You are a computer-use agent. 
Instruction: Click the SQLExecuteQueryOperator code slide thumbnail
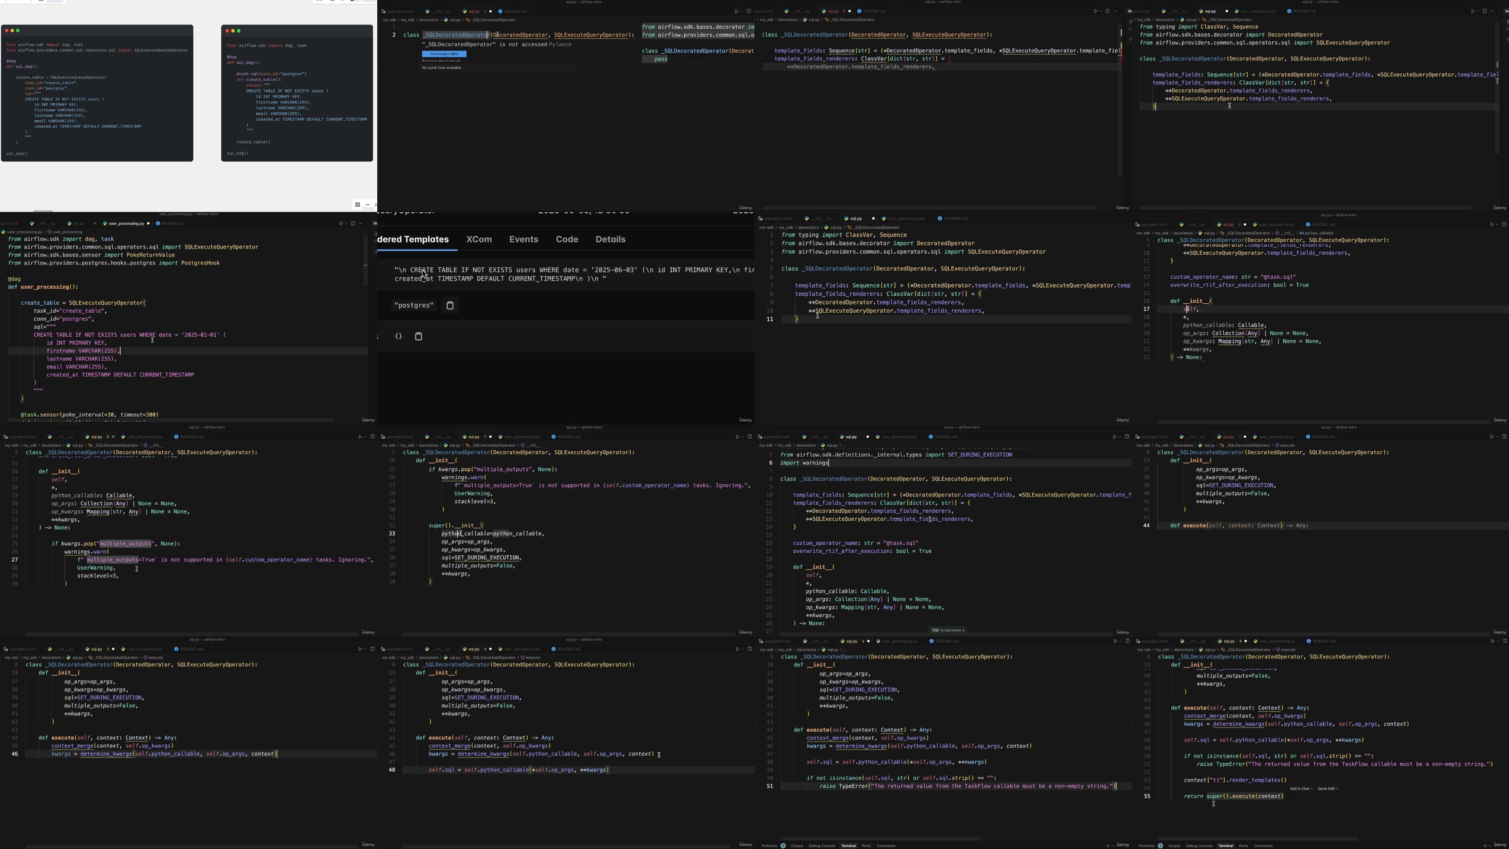pyautogui.click(x=97, y=93)
